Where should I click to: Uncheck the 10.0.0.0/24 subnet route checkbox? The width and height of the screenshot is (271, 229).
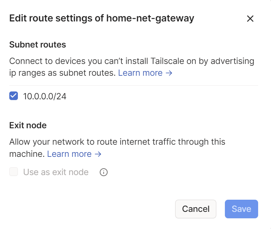click(14, 96)
